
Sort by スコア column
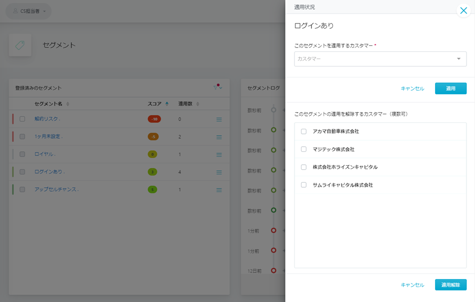click(x=158, y=104)
